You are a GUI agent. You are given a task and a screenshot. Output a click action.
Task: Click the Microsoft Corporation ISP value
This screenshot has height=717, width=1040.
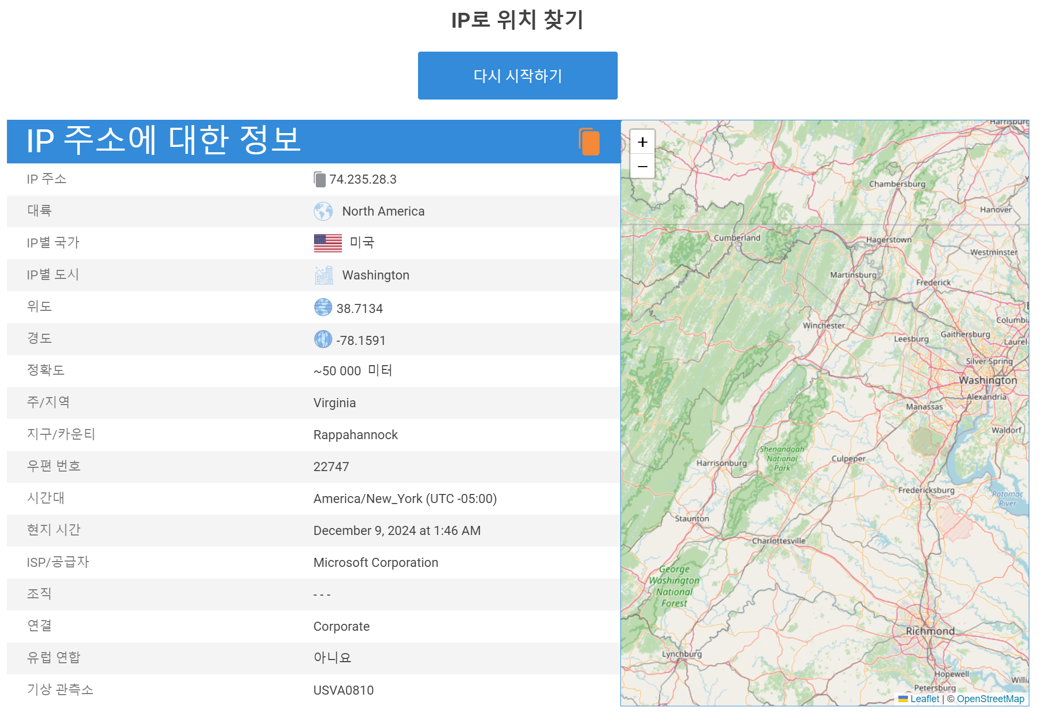pos(375,563)
